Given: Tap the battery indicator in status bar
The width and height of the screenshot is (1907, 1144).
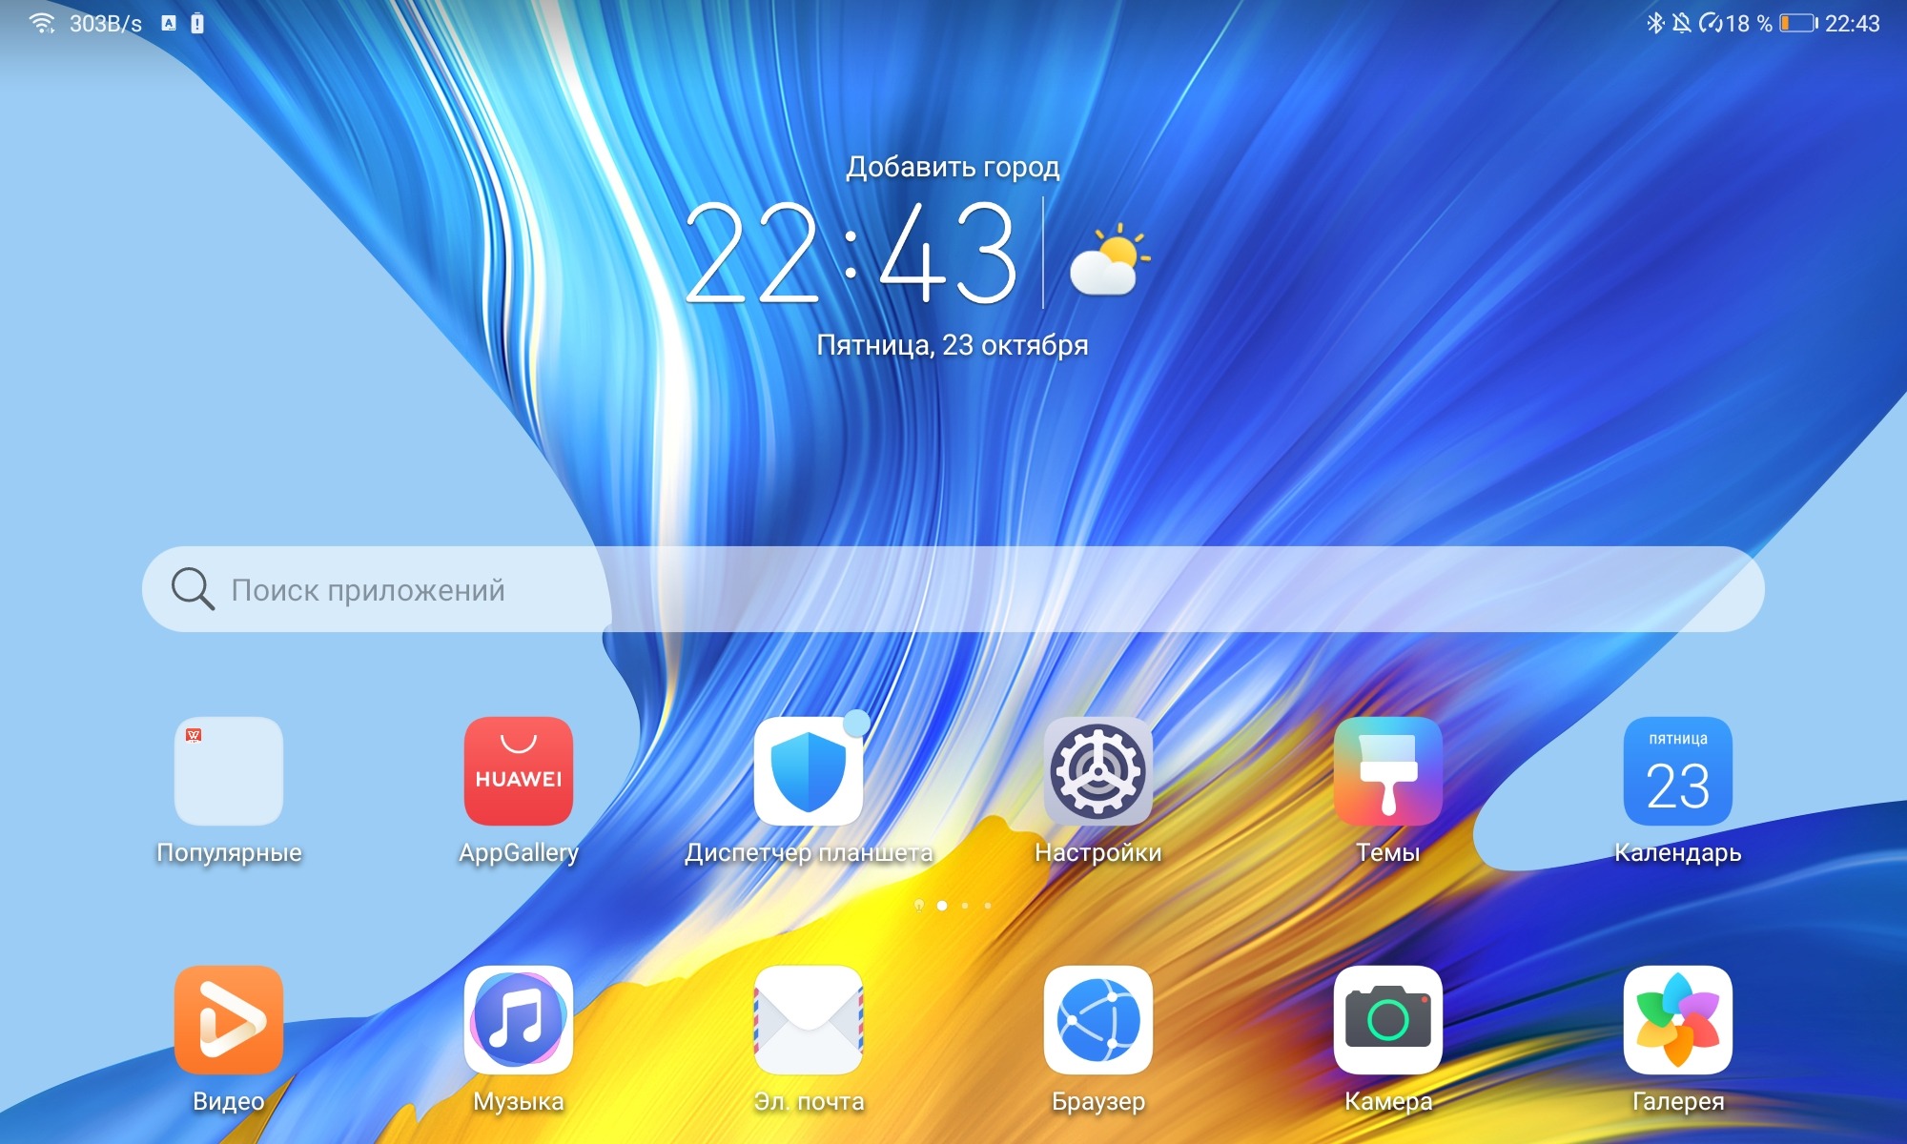Looking at the screenshot, I should click(x=1797, y=23).
